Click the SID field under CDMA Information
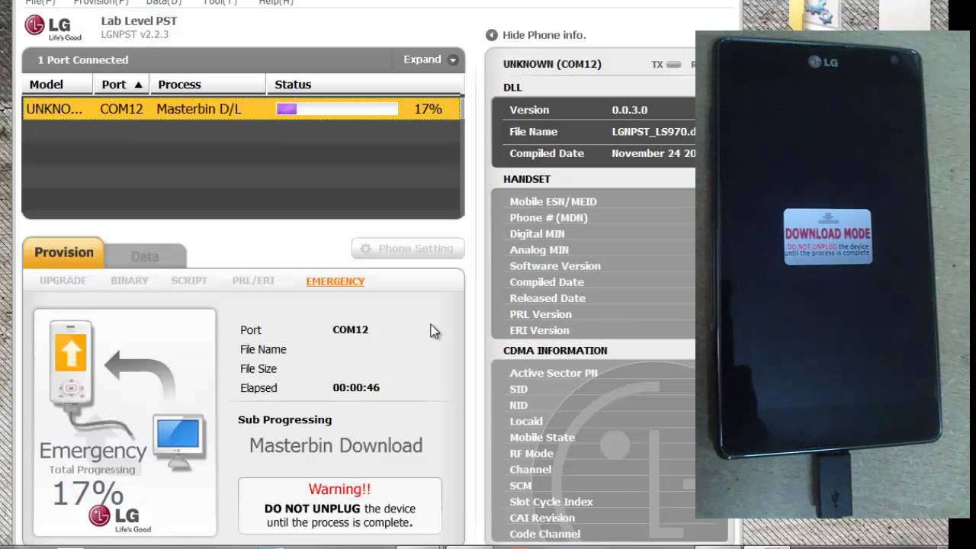The width and height of the screenshot is (976, 549). 518,389
